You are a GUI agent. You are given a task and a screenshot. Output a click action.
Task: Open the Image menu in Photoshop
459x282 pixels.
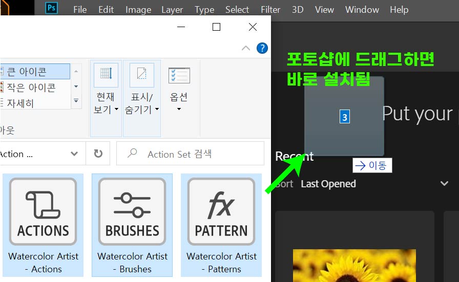point(138,10)
